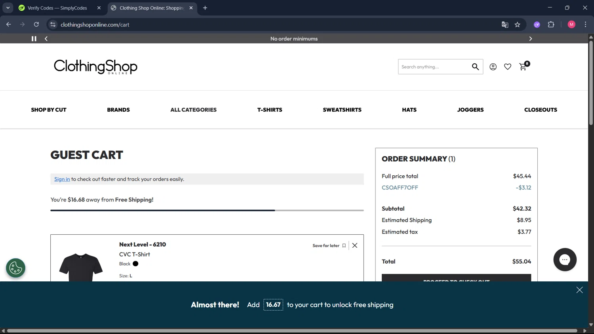This screenshot has height=334, width=594.
Task: Open the Chrome three-dot menu
Action: (x=585, y=25)
